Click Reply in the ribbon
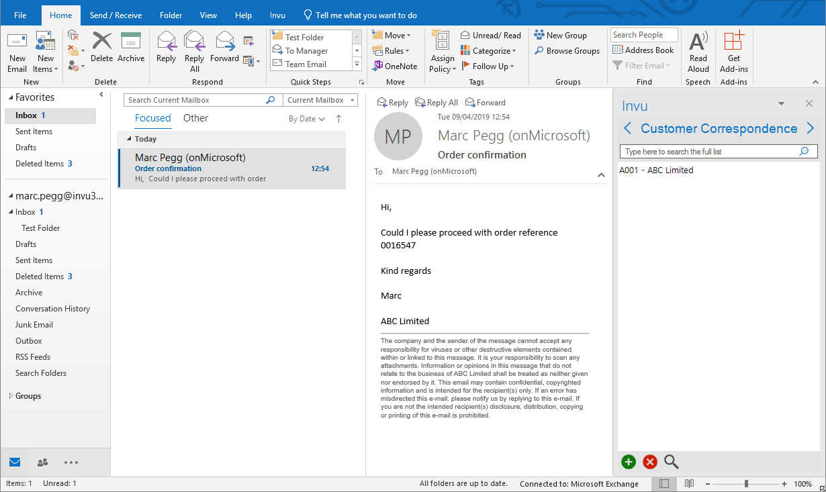The image size is (826, 492). (x=166, y=47)
